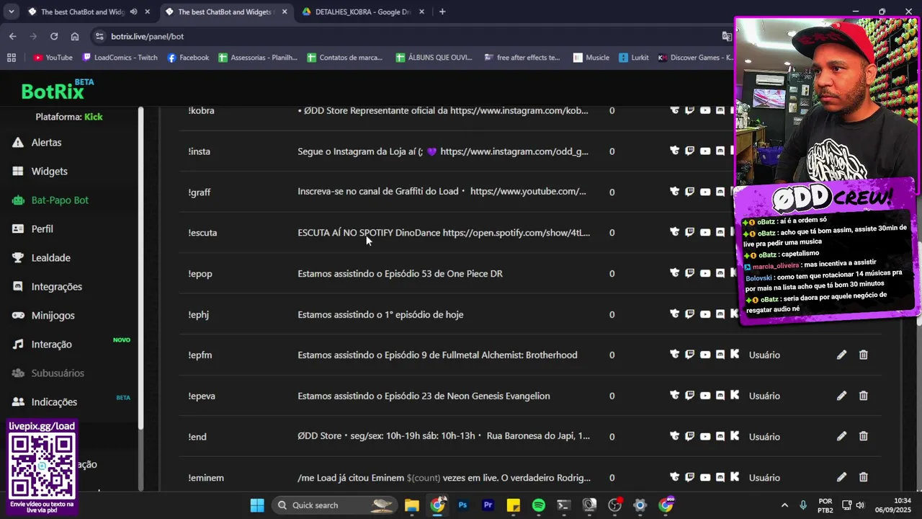
Task: Click the Trovo icon in the !graff row
Action: (675, 191)
